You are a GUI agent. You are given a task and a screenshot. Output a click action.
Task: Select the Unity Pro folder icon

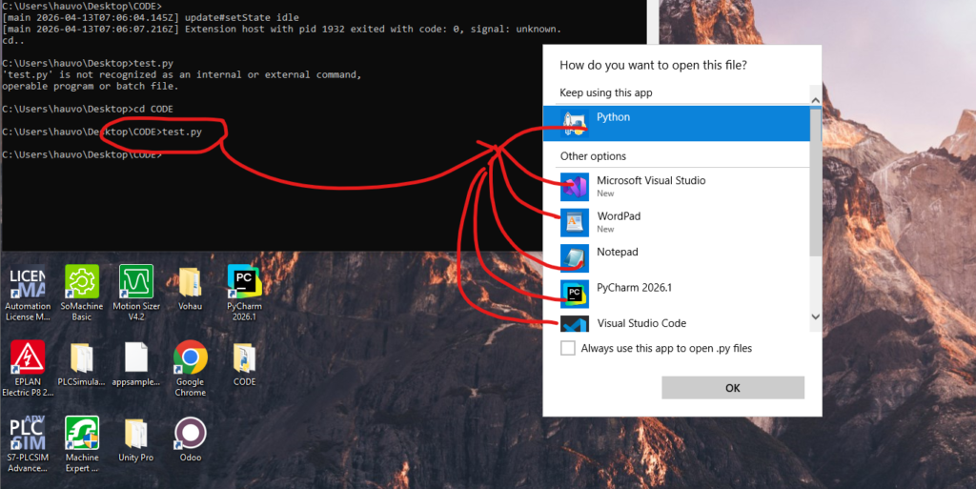tap(136, 435)
